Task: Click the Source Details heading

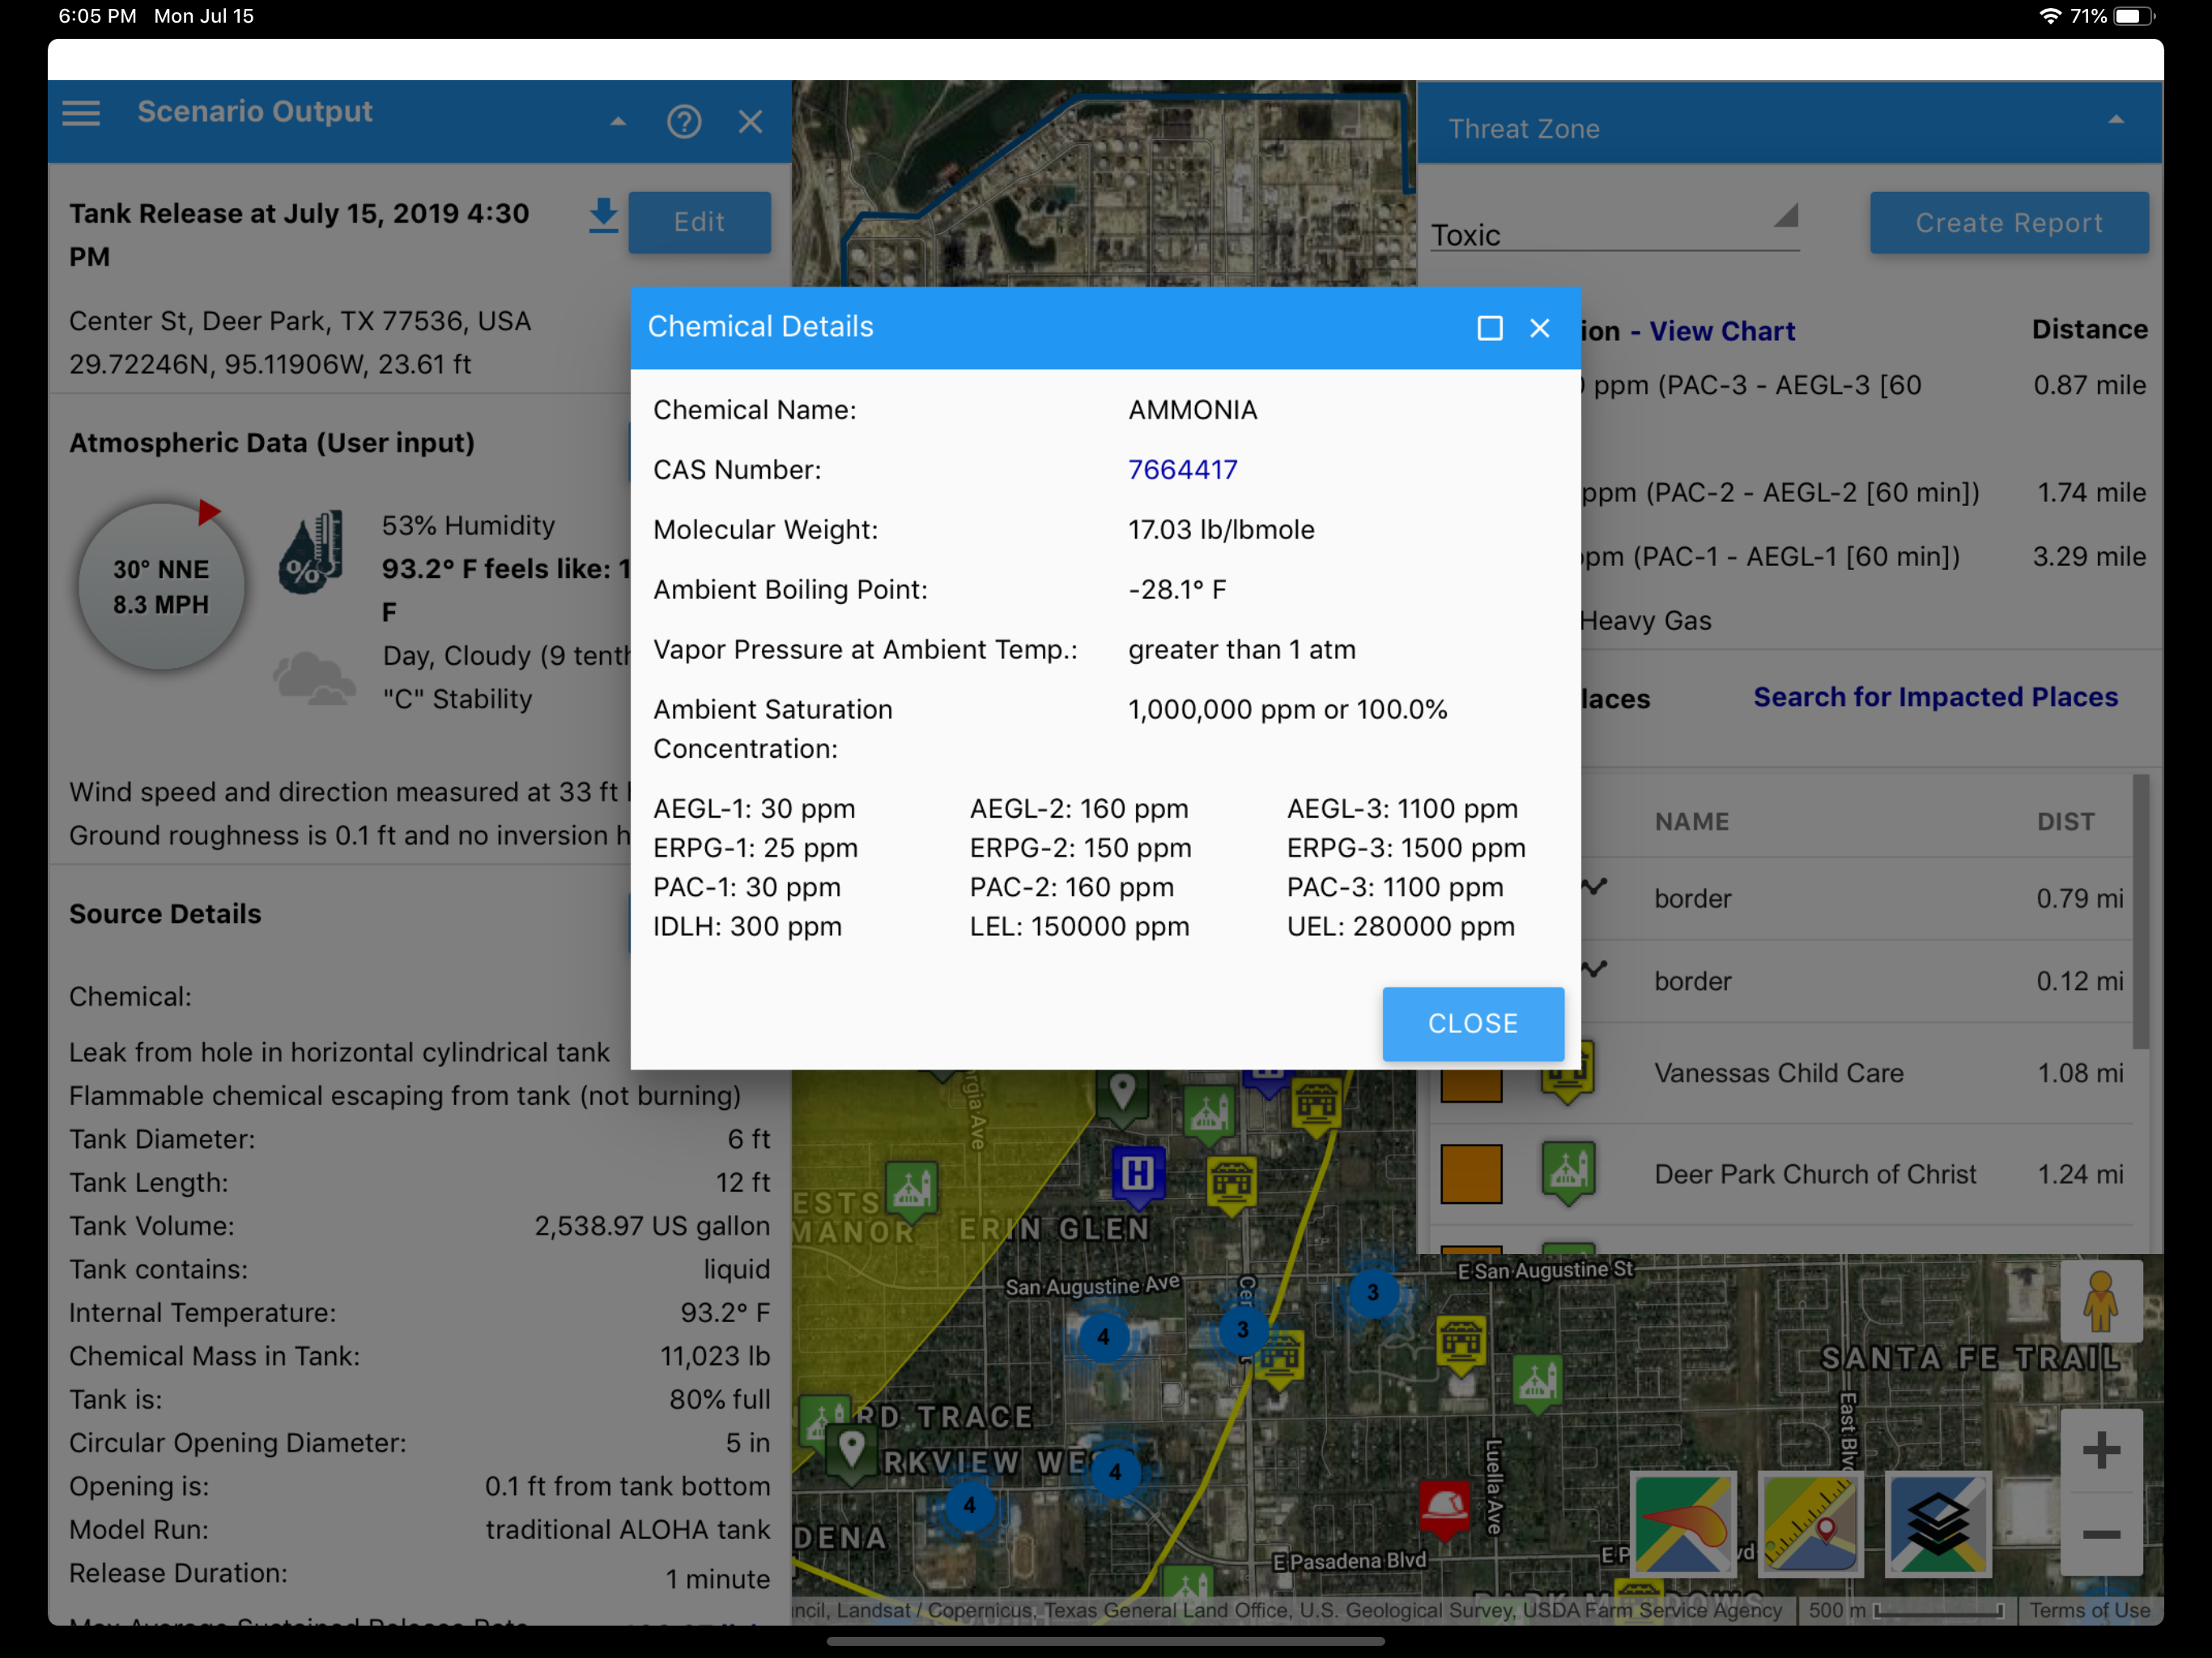Action: 165,913
